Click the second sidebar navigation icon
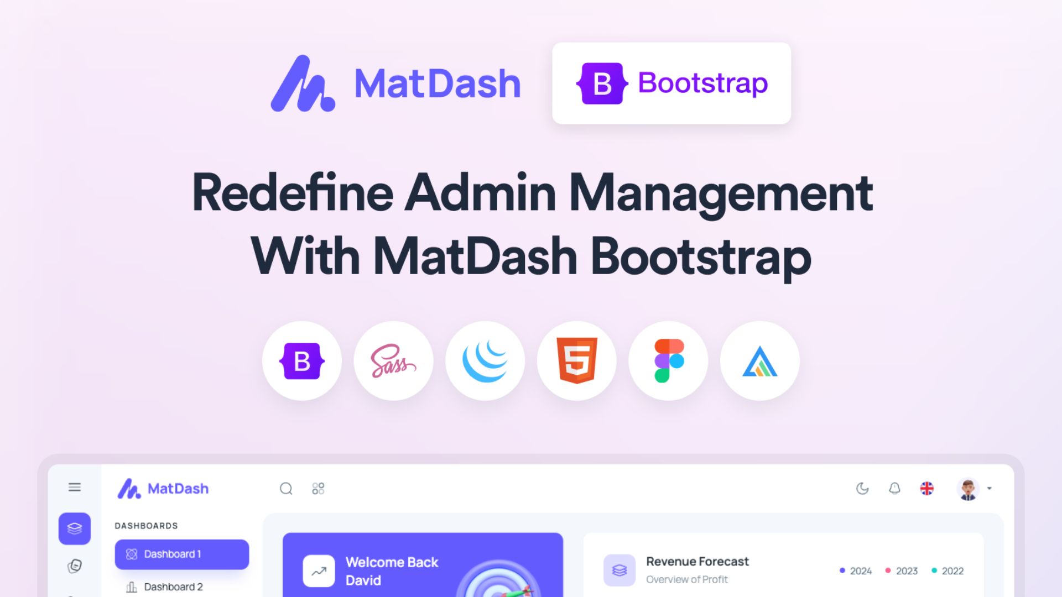 [x=75, y=567]
